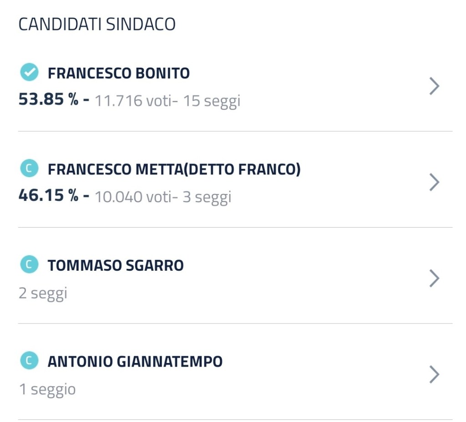Click the C badge beside Antonio Giannatempo
This screenshot has width=466, height=422.
pyautogui.click(x=30, y=361)
